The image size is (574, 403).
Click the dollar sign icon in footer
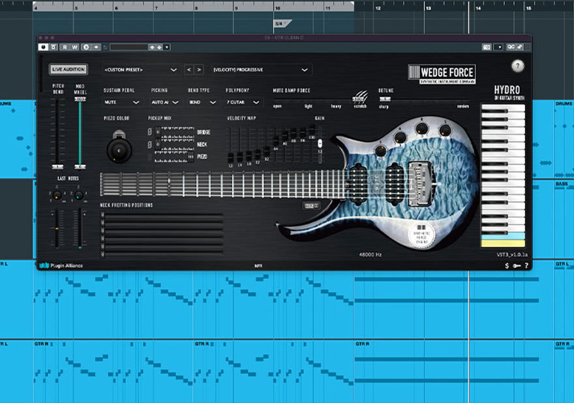(507, 266)
